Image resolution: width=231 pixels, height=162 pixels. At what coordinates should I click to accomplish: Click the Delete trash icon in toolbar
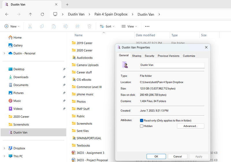coord(90,26)
